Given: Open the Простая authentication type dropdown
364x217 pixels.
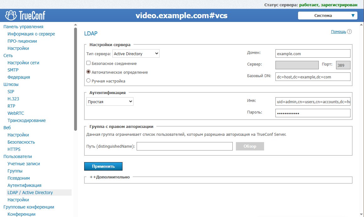Looking at the screenshot, I should [x=110, y=102].
